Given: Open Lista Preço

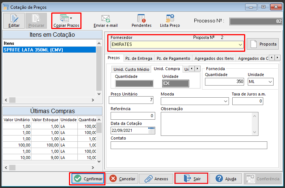Looking at the screenshot, I should (x=170, y=21).
